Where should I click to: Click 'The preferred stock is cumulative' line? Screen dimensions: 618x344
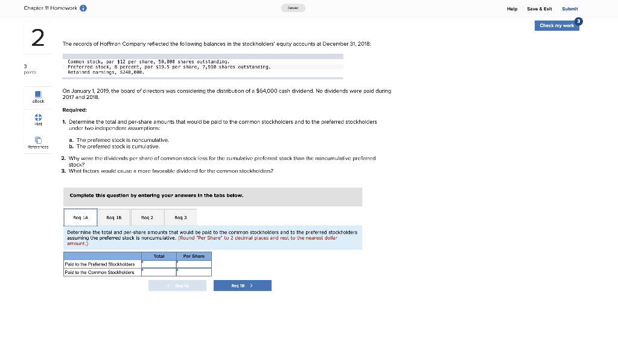tap(118, 147)
